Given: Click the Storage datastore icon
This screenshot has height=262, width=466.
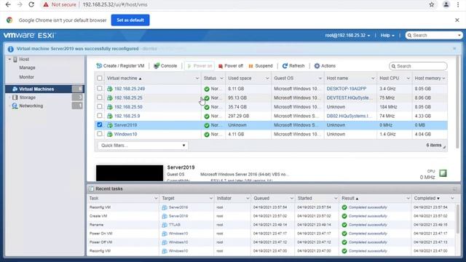Looking at the screenshot, I should tap(15, 98).
